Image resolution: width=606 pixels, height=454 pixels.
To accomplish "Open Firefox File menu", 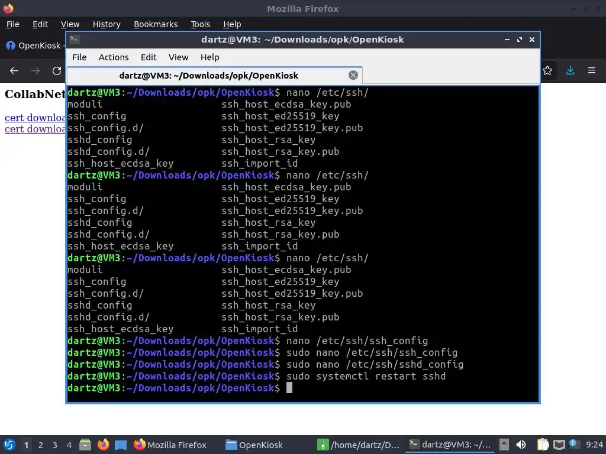I will point(13,24).
